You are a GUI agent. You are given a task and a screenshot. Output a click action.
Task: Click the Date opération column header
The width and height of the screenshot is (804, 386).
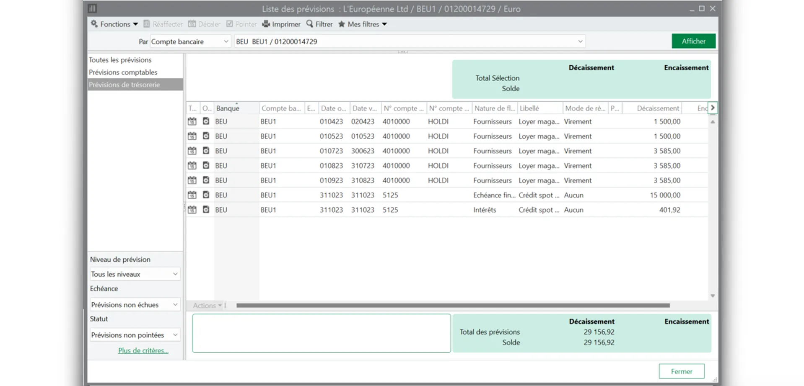click(334, 108)
